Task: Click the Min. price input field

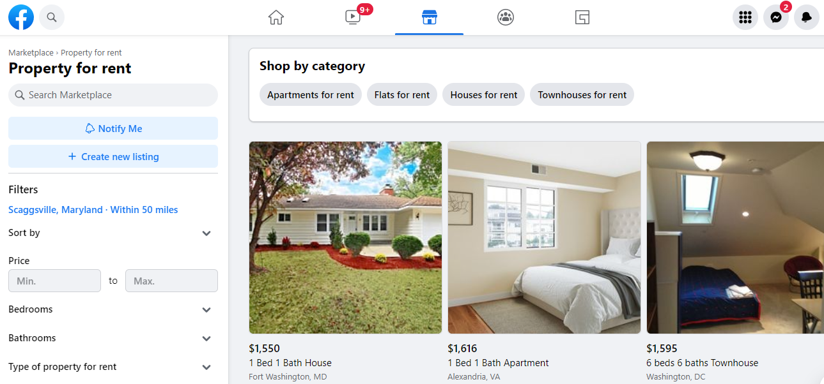Action: coord(54,281)
